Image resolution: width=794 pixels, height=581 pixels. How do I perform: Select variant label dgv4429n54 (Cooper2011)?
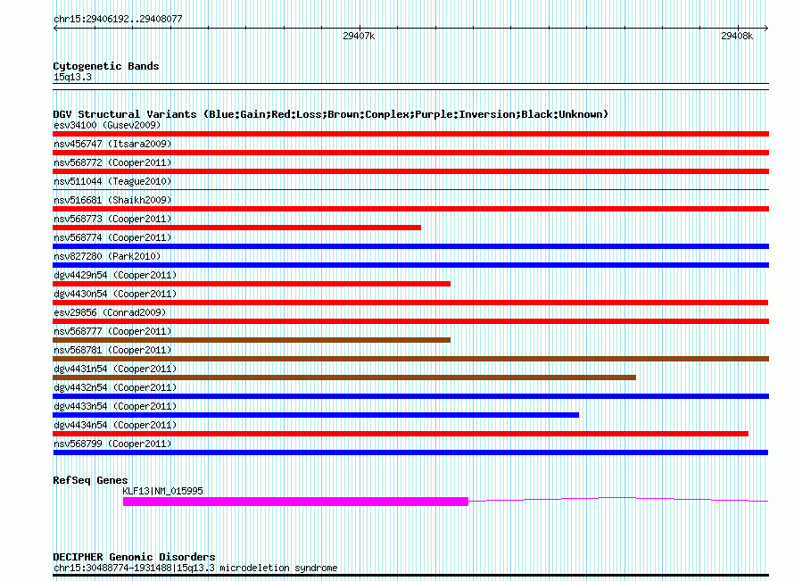pyautogui.click(x=115, y=275)
